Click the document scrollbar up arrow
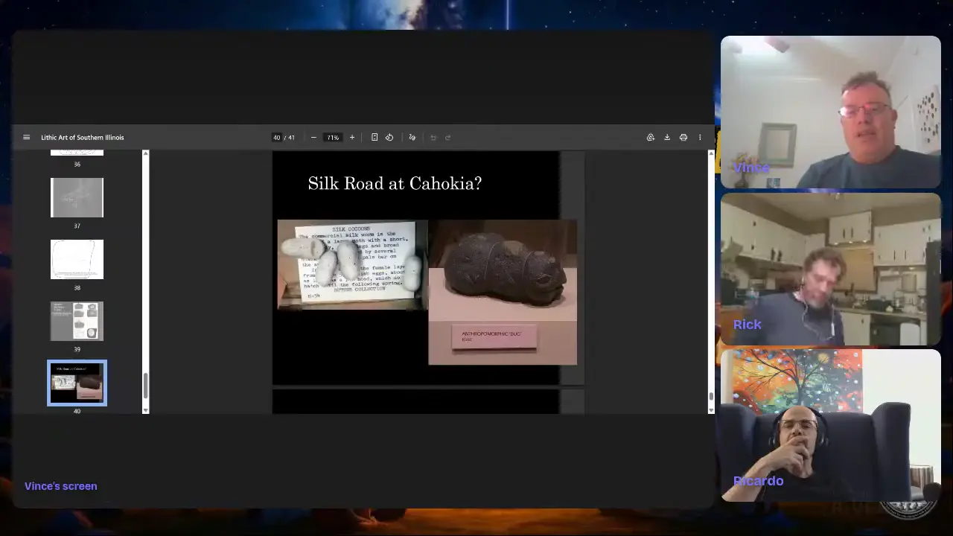The image size is (953, 536). pos(711,153)
